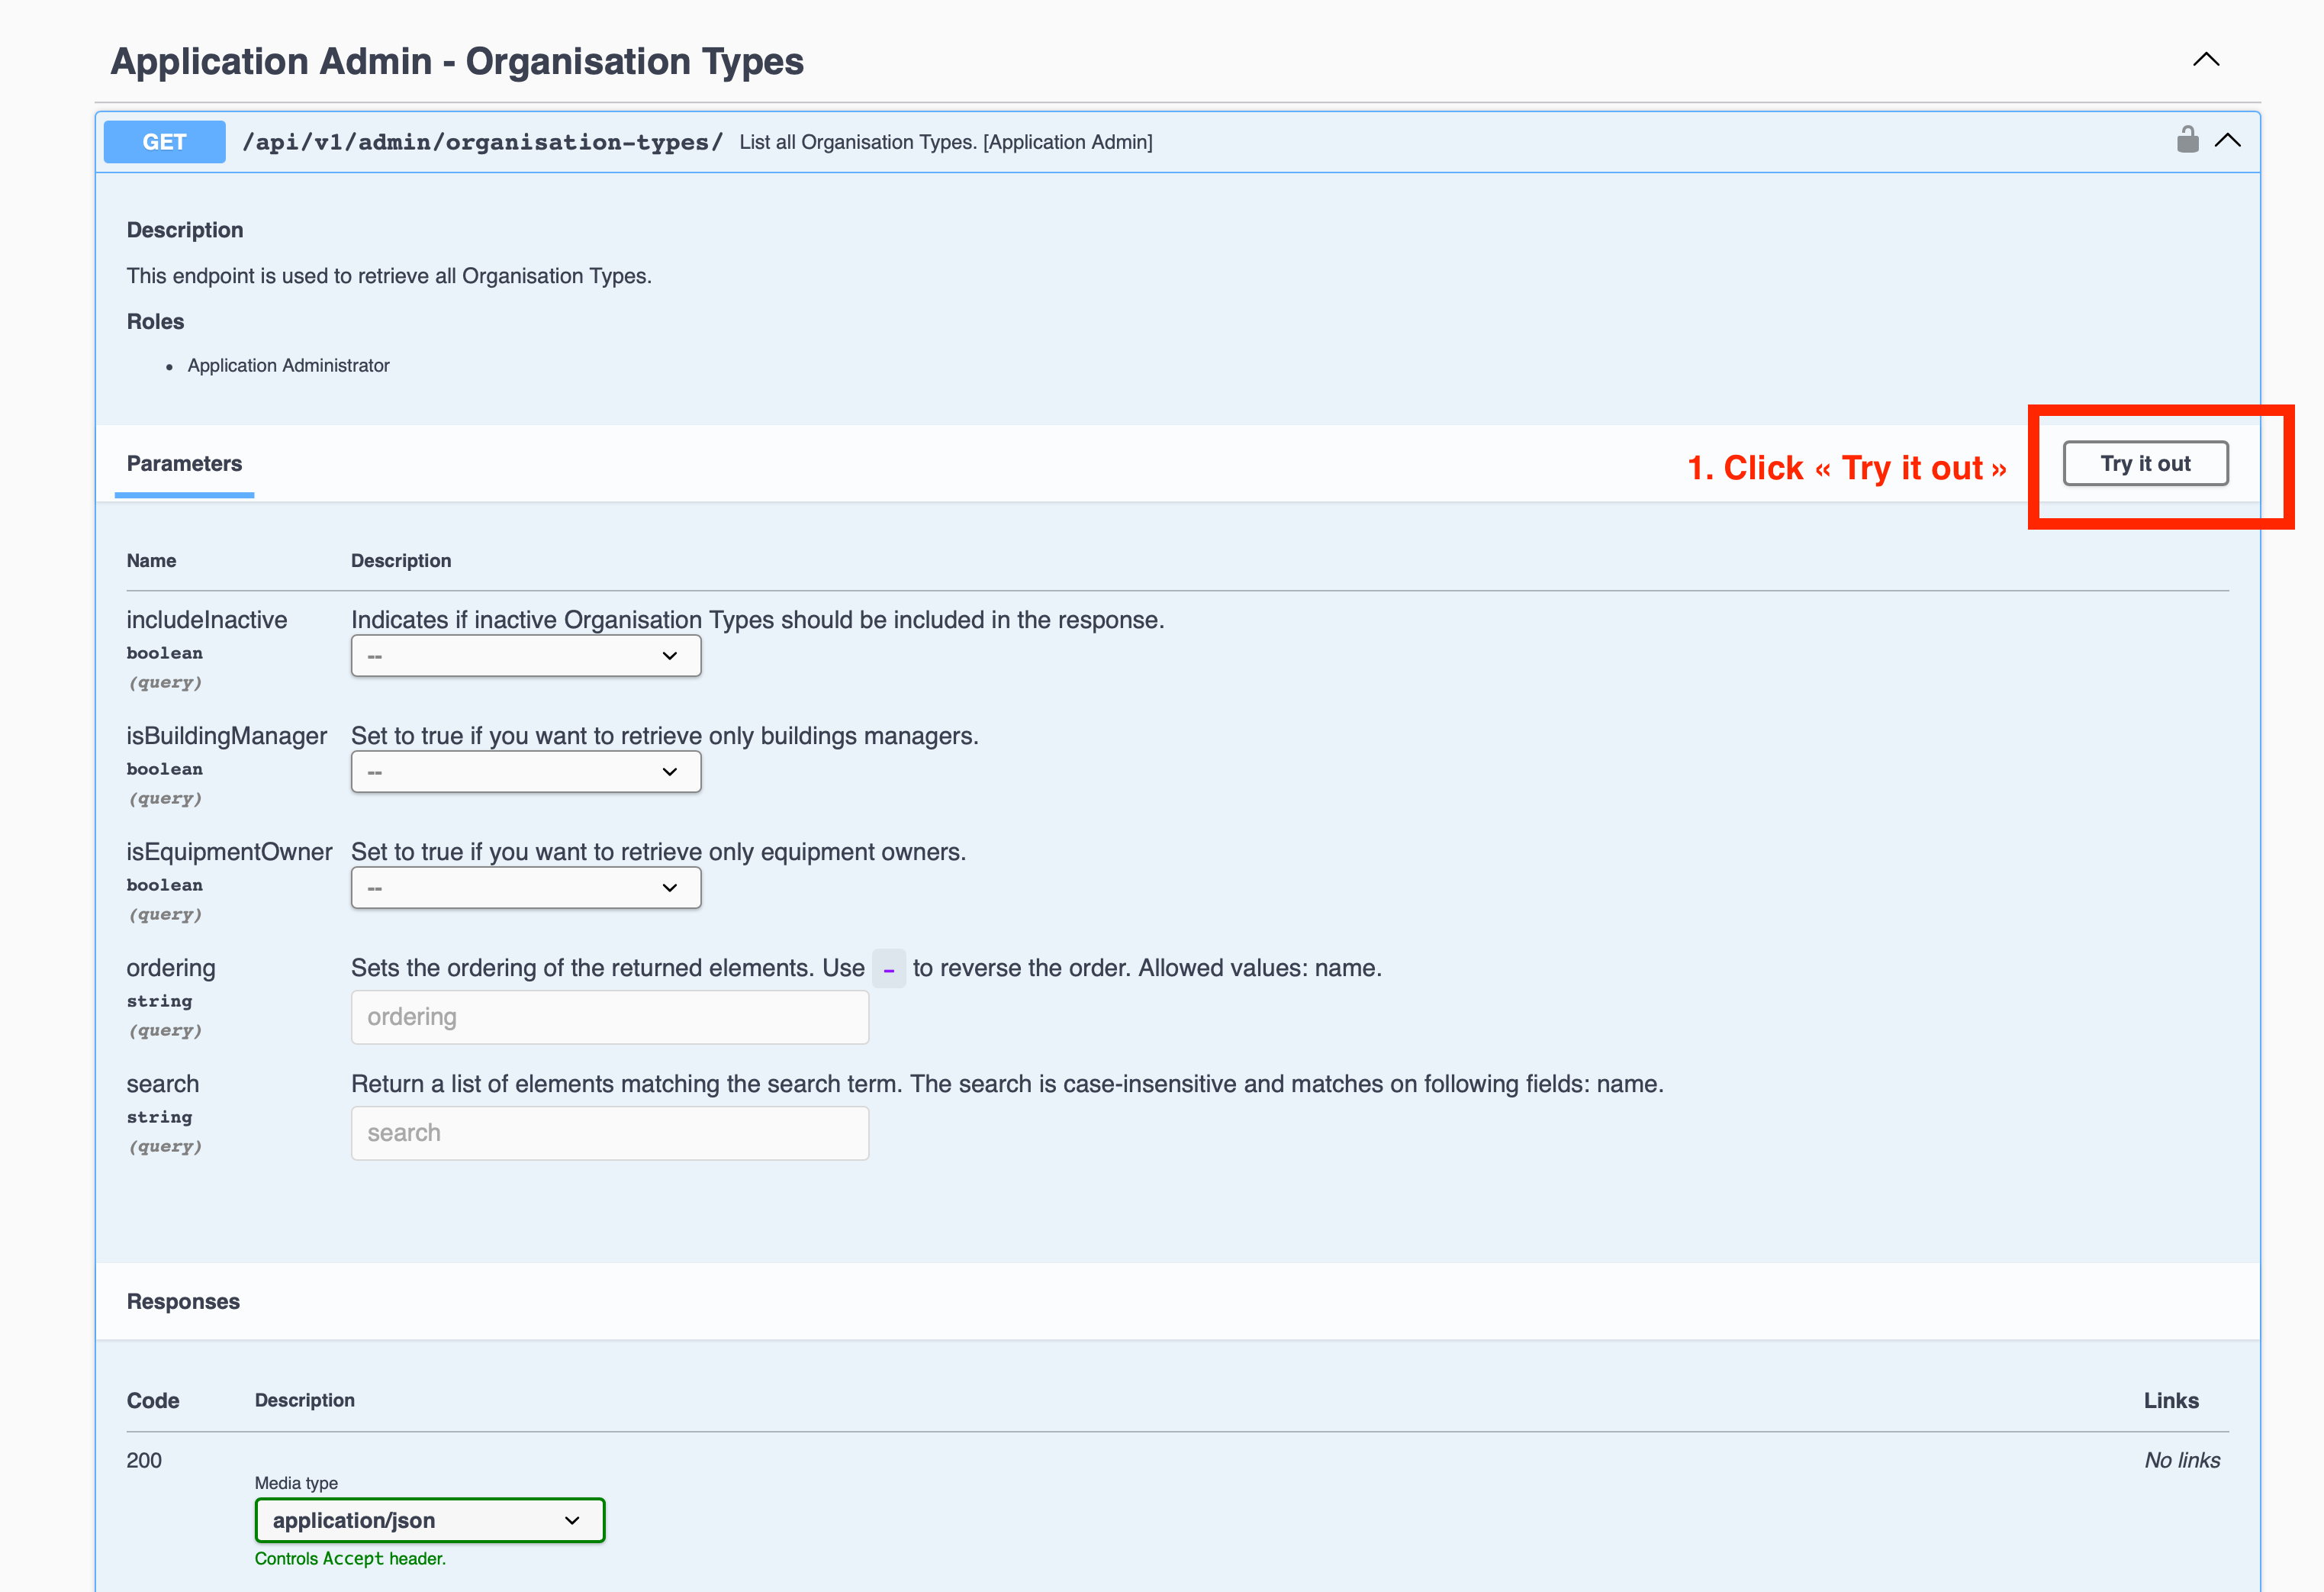2324x1592 pixels.
Task: Click the Application Admin - Organisation Types heading
Action: (x=457, y=61)
